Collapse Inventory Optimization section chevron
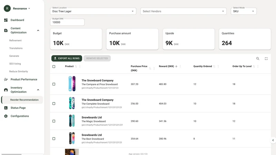The width and height of the screenshot is (276, 155). pyautogui.click(x=38, y=90)
